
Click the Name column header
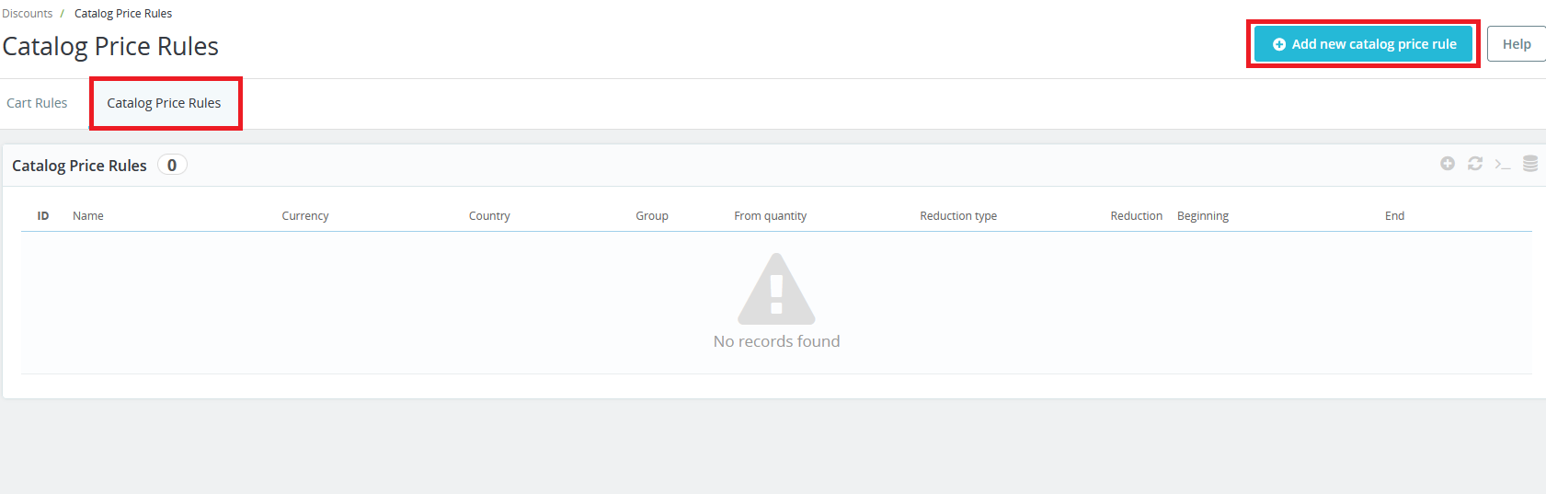coord(88,216)
